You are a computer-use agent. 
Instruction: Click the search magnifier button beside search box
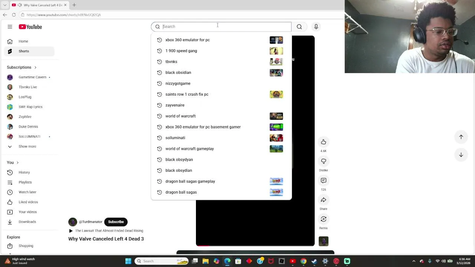point(299,26)
